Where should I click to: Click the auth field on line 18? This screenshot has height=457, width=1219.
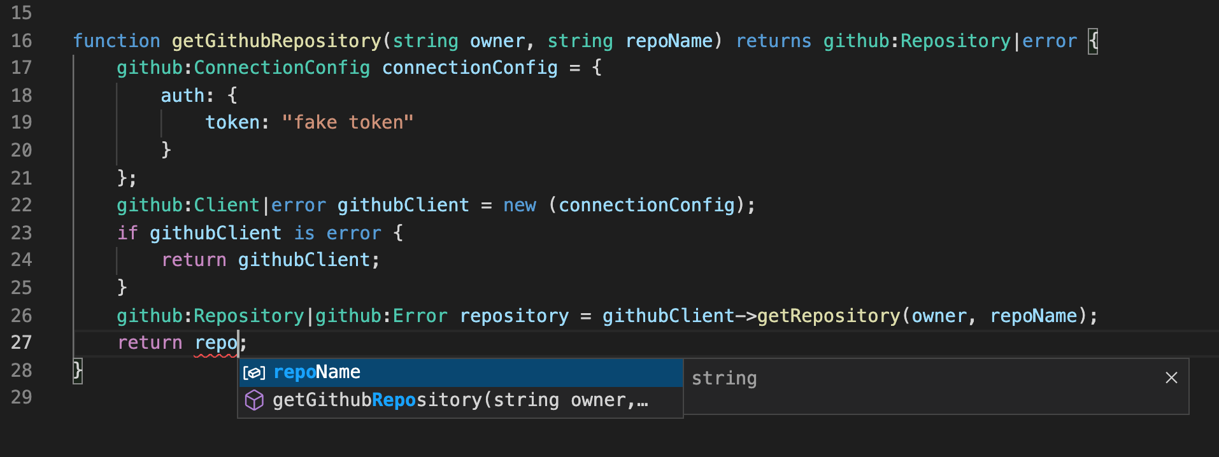182,94
